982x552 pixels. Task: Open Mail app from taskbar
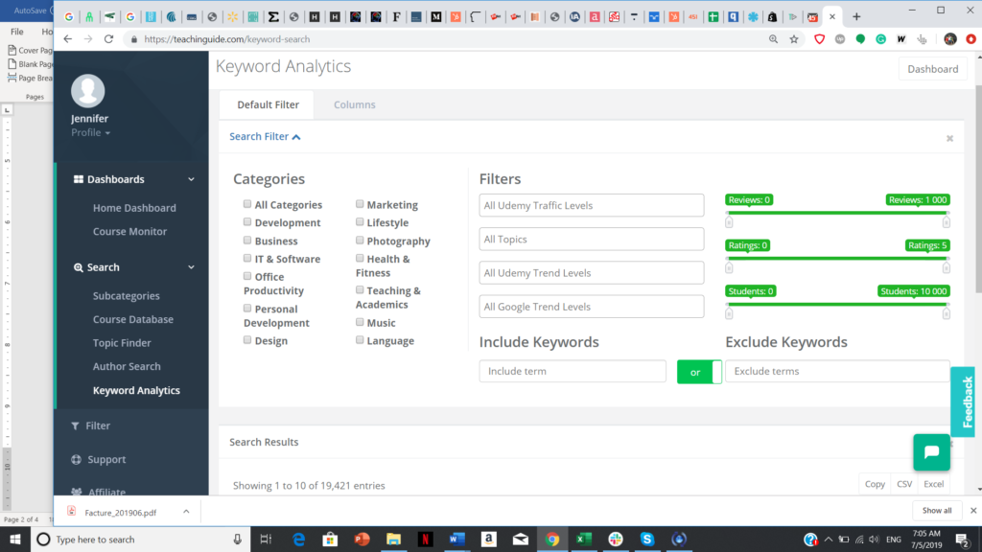tap(521, 539)
